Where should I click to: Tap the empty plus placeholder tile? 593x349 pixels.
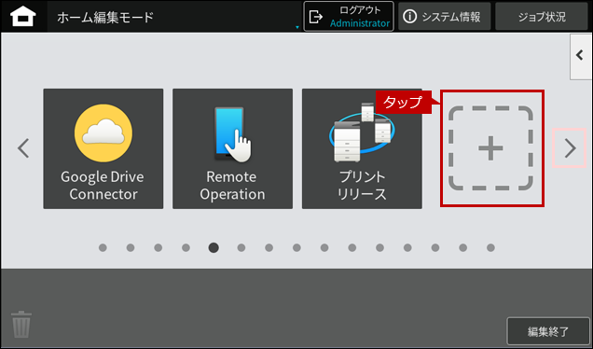pos(491,148)
